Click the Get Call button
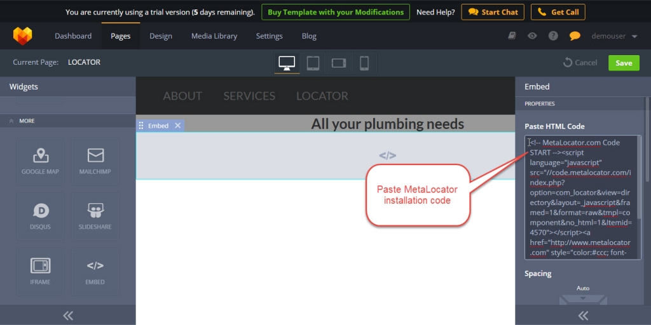651x325 pixels. pyautogui.click(x=558, y=12)
